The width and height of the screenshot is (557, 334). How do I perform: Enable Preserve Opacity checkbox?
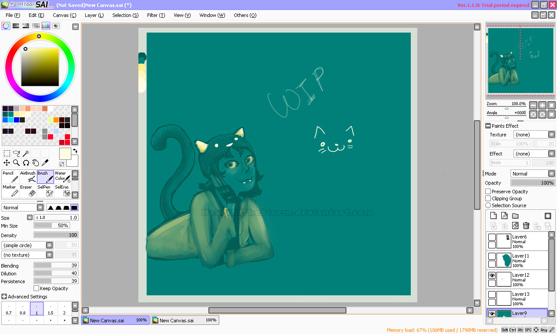tap(488, 192)
